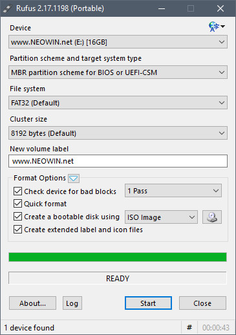Viewport: 236px width, 335px height.
Task: Toggle advanced Format Options arrow
Action: tap(74, 178)
